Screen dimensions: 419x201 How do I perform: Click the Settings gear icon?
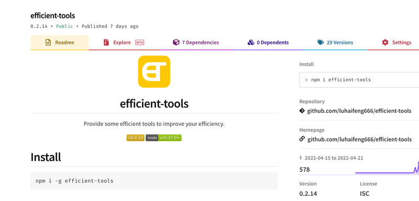385,43
